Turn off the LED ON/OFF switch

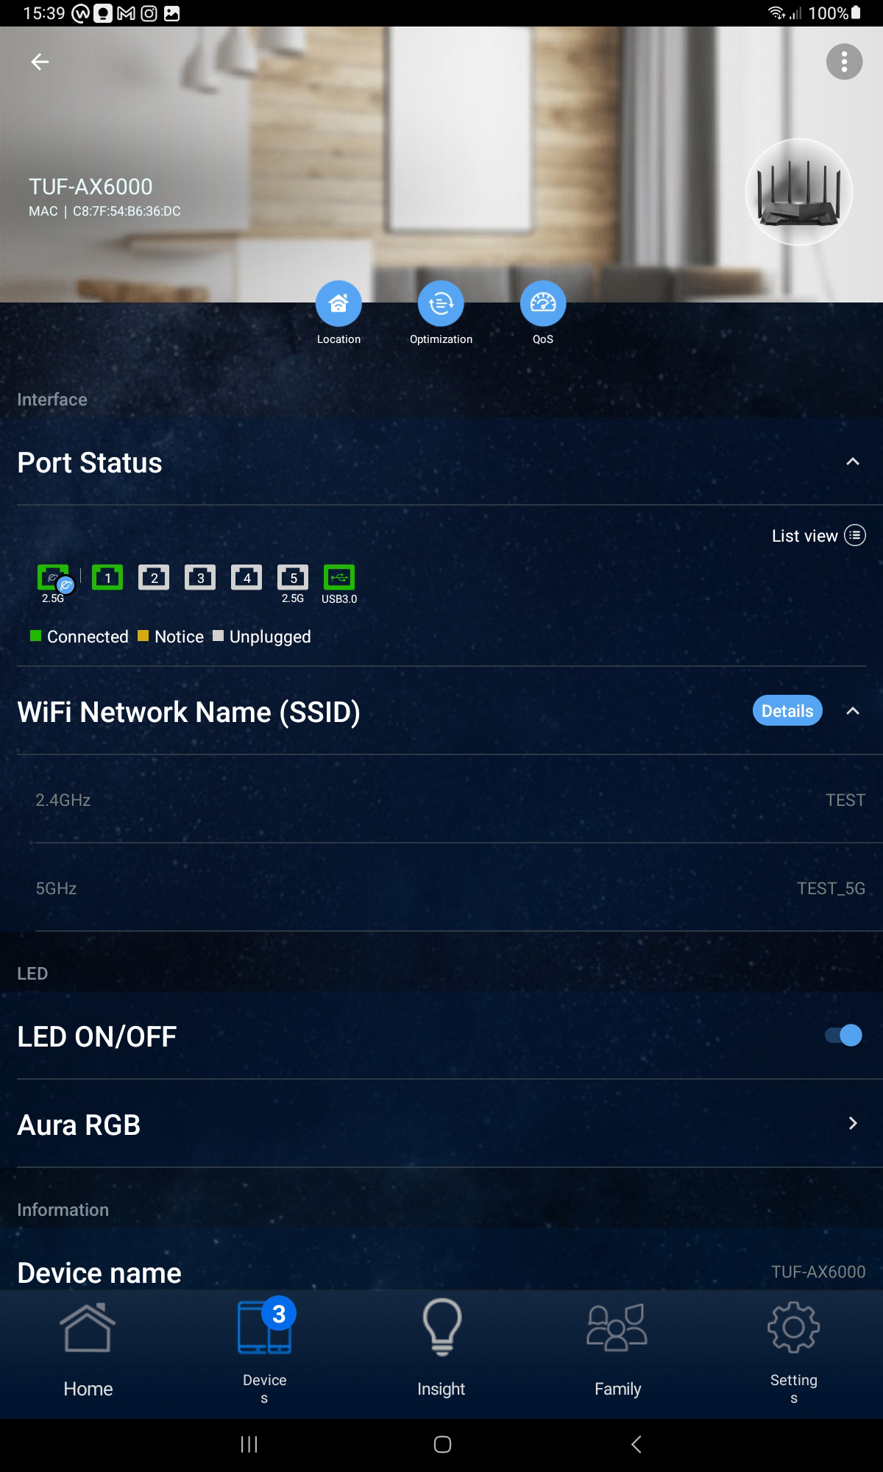[843, 1036]
